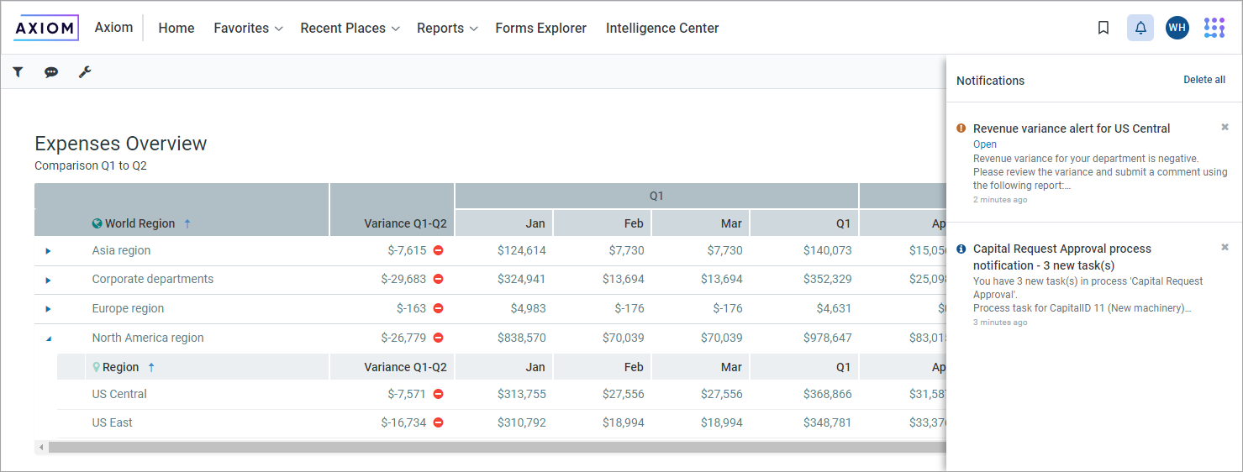This screenshot has width=1243, height=472.
Task: Click the wrench tools icon
Action: [85, 72]
